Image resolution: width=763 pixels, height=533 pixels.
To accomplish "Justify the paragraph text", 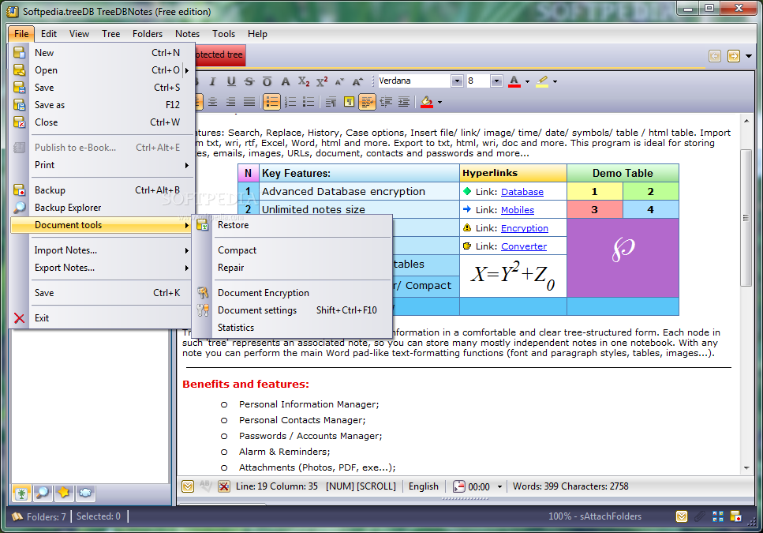I will click(x=249, y=102).
